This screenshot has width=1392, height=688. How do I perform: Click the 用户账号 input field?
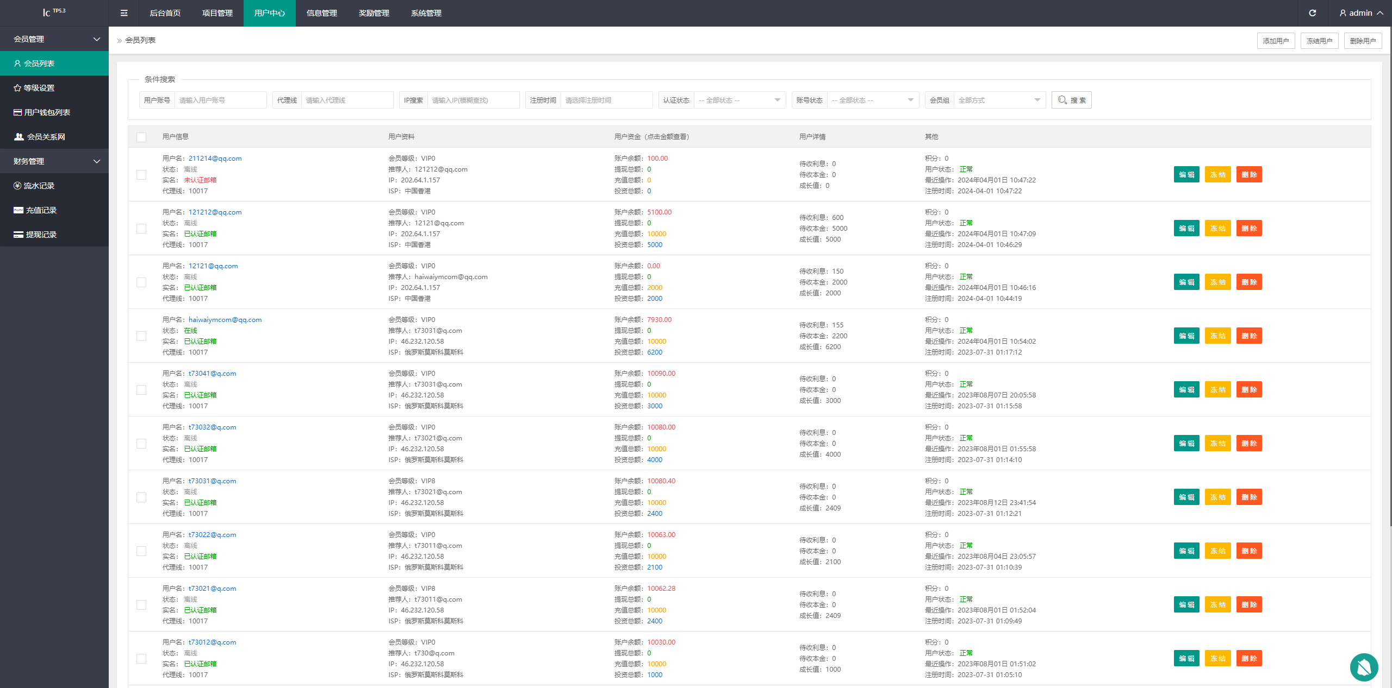pyautogui.click(x=220, y=100)
